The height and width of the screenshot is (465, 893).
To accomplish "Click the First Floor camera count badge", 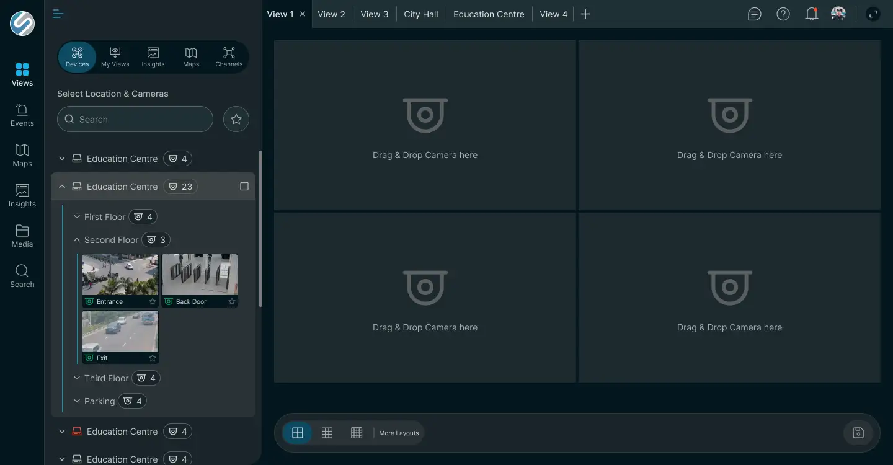I will click(143, 217).
